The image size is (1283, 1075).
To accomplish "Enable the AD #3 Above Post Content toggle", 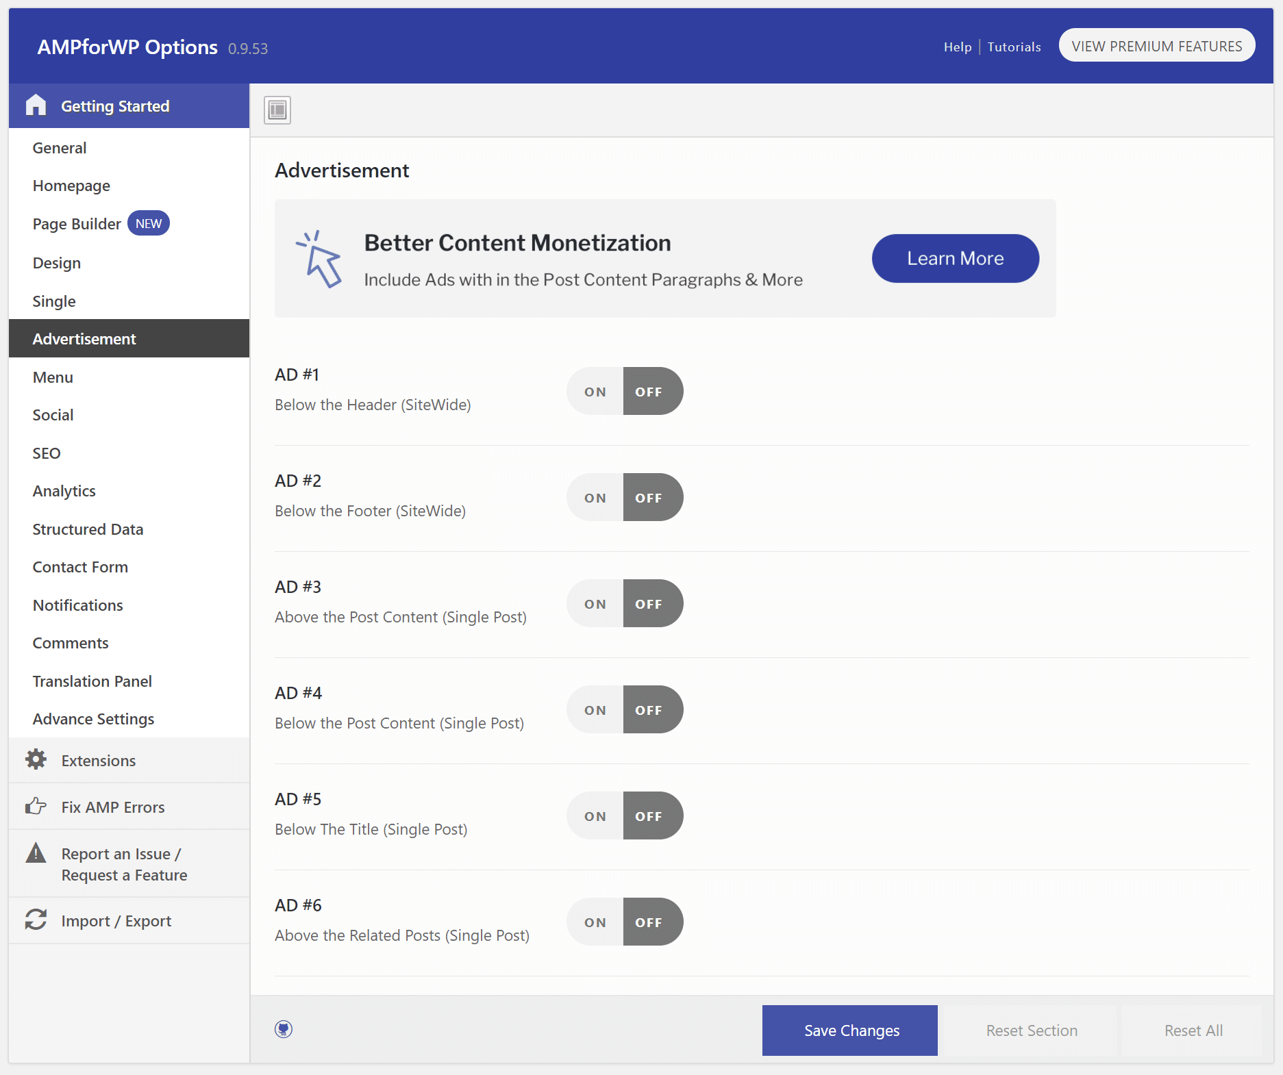I will 595,604.
